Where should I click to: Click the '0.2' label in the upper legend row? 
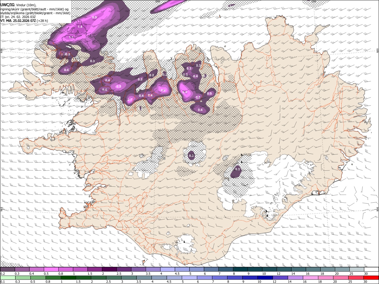2,274
